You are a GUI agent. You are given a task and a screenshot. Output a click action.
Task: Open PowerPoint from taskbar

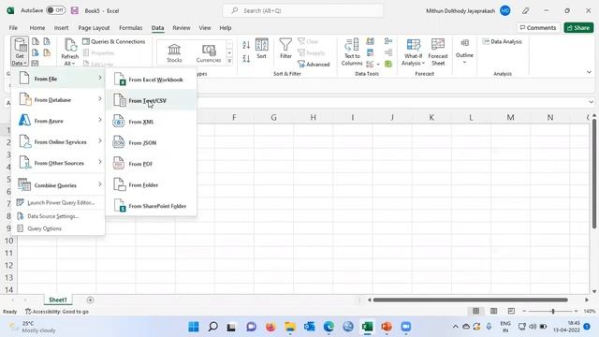[x=387, y=327]
